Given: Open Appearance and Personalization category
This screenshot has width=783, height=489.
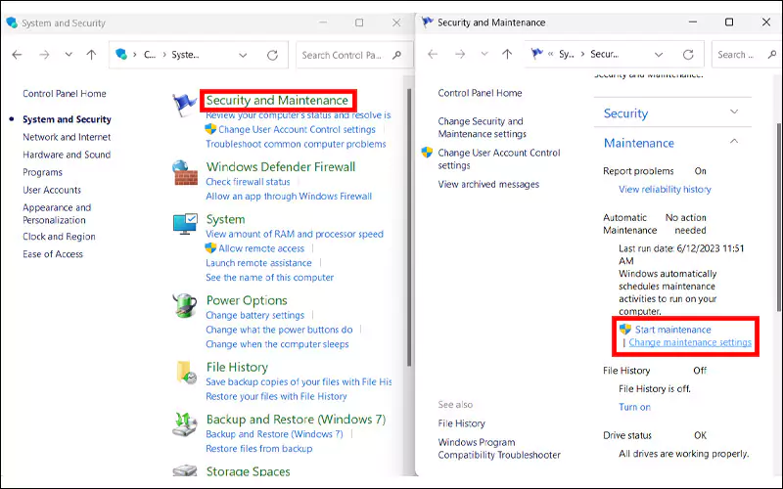Looking at the screenshot, I should pos(57,213).
